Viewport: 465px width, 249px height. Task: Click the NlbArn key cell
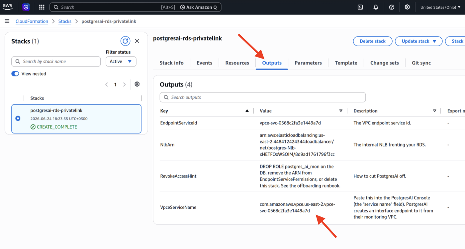(167, 145)
